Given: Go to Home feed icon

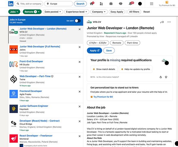Looking at the screenshot, I should point(92,4).
